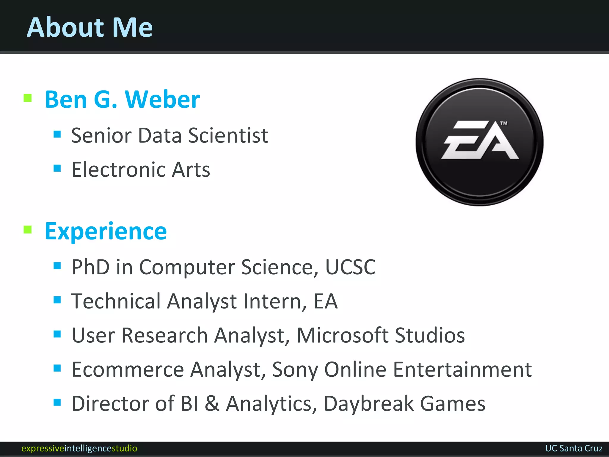Select the Experience heading text
This screenshot has width=609, height=457.
(106, 232)
